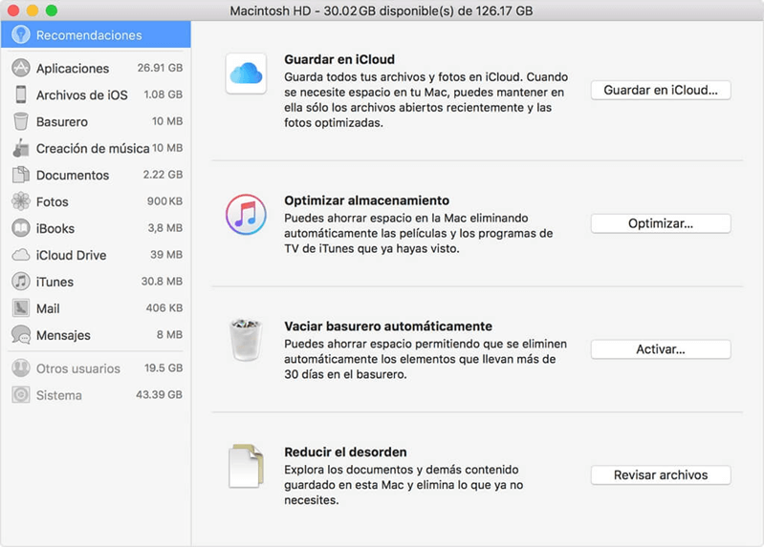Click the Otros usuarios people icon
This screenshot has width=764, height=547.
[x=20, y=368]
